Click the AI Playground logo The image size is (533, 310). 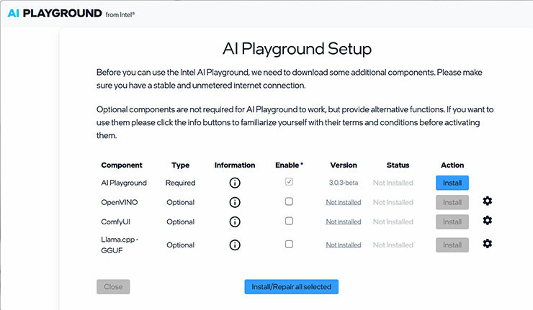pos(55,13)
